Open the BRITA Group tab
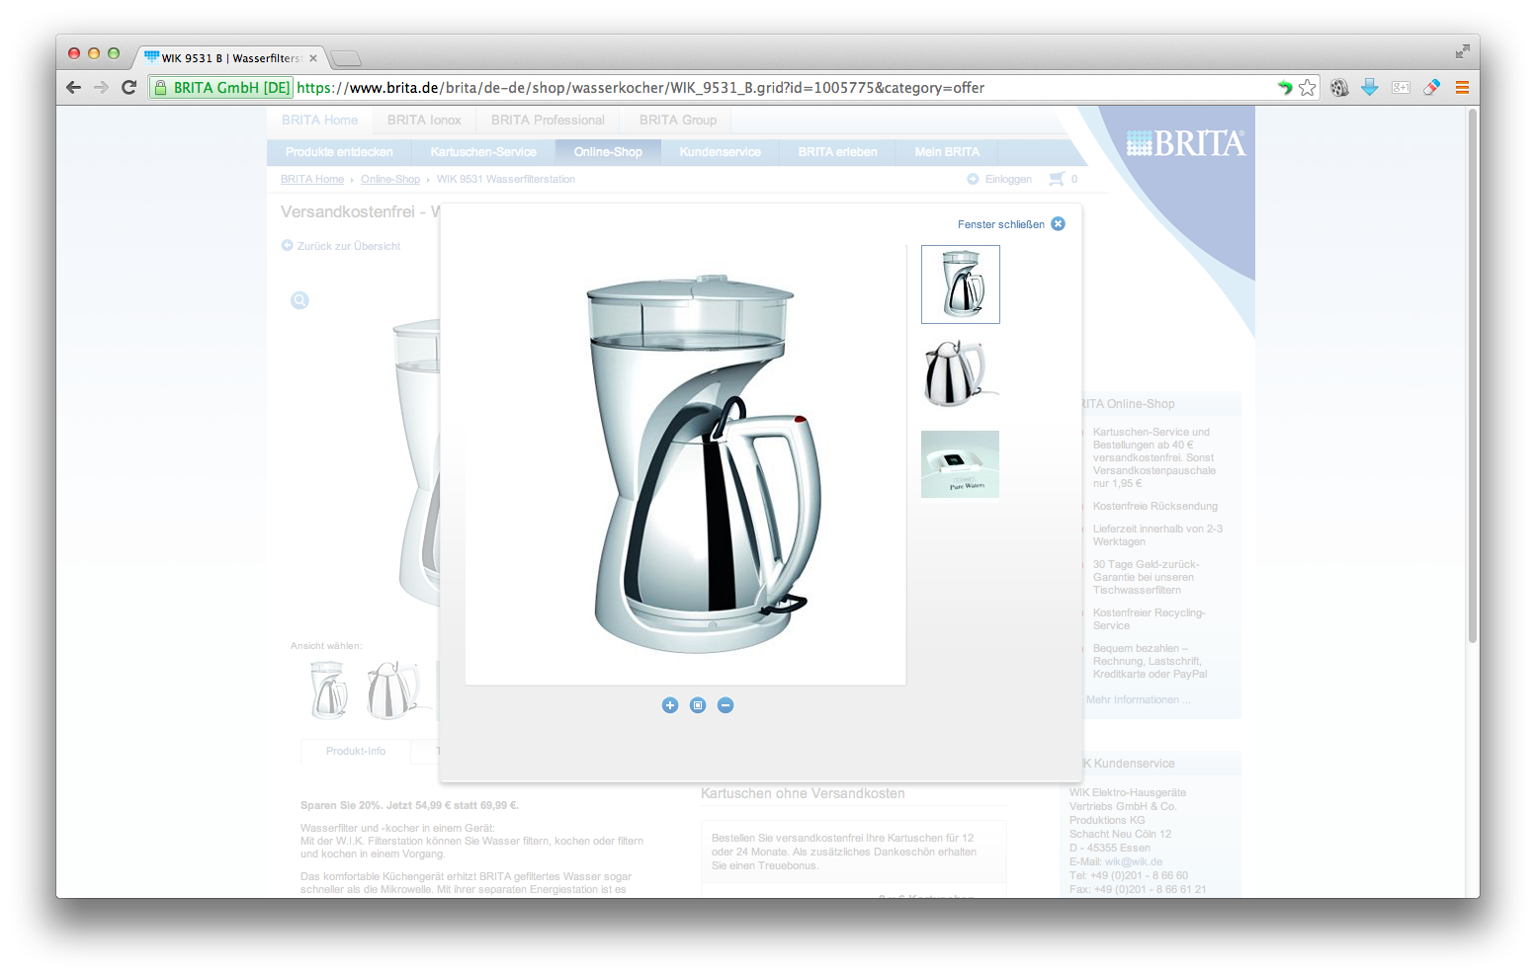The image size is (1536, 976). (678, 120)
